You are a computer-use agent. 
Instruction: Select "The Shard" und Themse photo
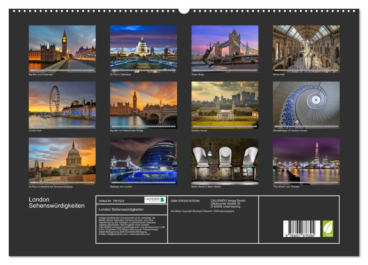click(306, 161)
